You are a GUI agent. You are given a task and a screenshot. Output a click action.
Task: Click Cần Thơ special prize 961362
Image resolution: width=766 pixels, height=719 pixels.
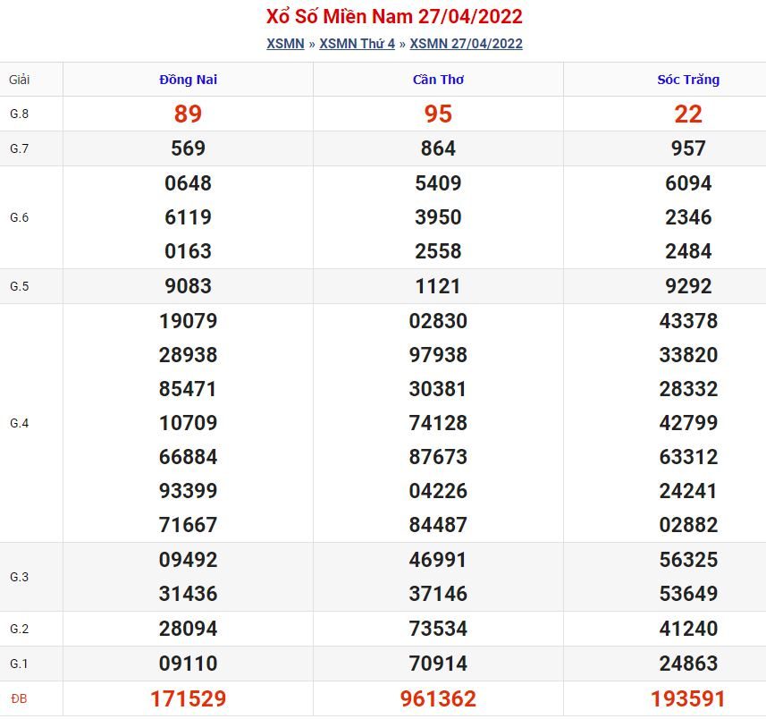[438, 699]
